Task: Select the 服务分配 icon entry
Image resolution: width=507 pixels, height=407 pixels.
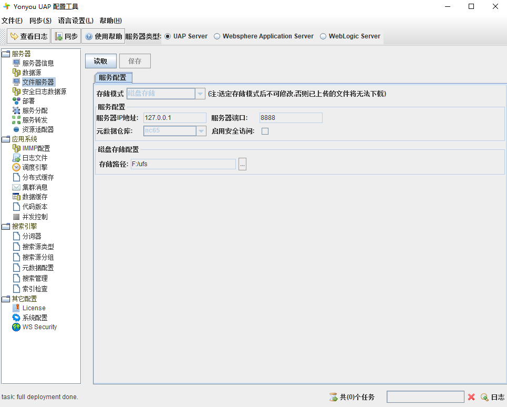Action: 16,110
